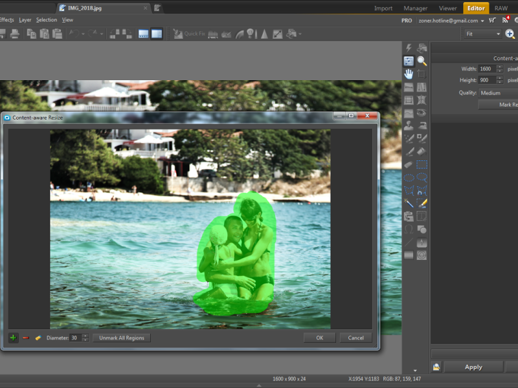This screenshot has height=388, width=518.
Task: Select the Iron smoothing tool
Action: 422,125
